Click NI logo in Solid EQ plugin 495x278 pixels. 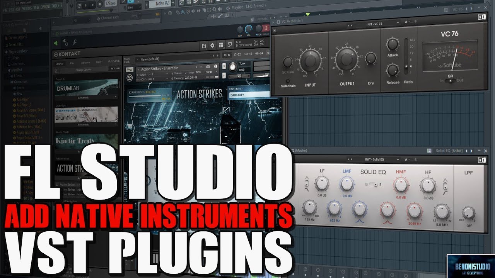(x=481, y=160)
